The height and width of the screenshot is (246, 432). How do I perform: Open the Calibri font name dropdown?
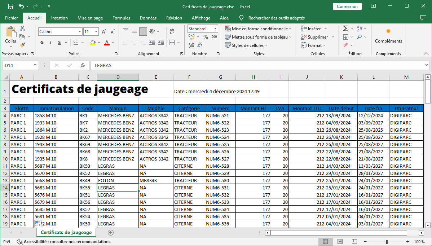(x=80, y=32)
